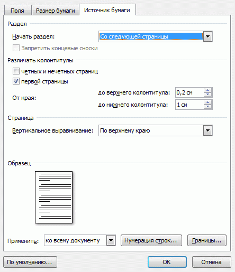Decrease the верхнего колонтитула distance spinner

click(207, 95)
